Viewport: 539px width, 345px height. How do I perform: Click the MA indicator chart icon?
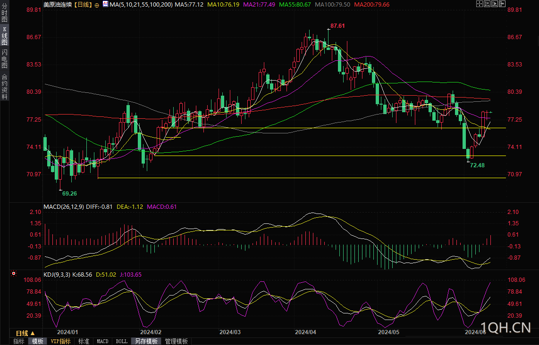105,4
